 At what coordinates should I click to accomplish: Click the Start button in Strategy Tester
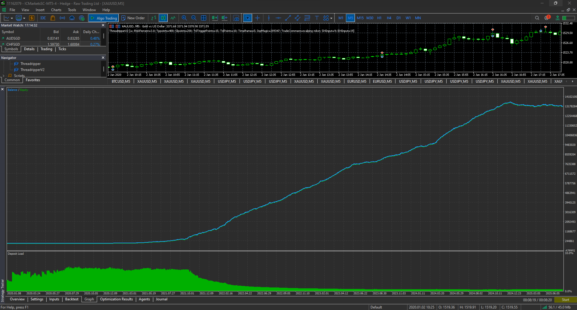click(x=565, y=300)
